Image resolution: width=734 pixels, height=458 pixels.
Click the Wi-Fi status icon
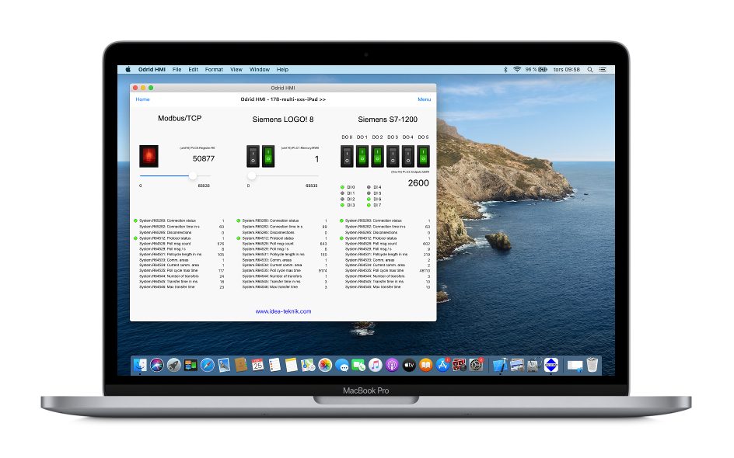pos(517,70)
